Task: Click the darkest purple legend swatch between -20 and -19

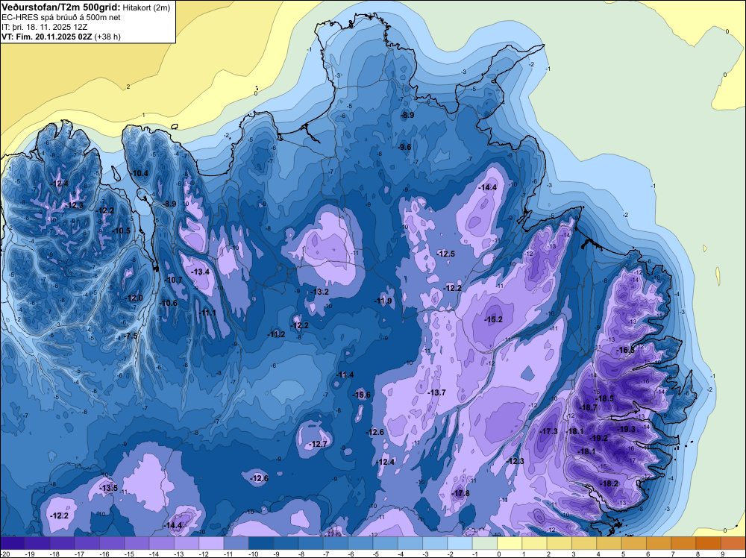Action: coord(13,543)
